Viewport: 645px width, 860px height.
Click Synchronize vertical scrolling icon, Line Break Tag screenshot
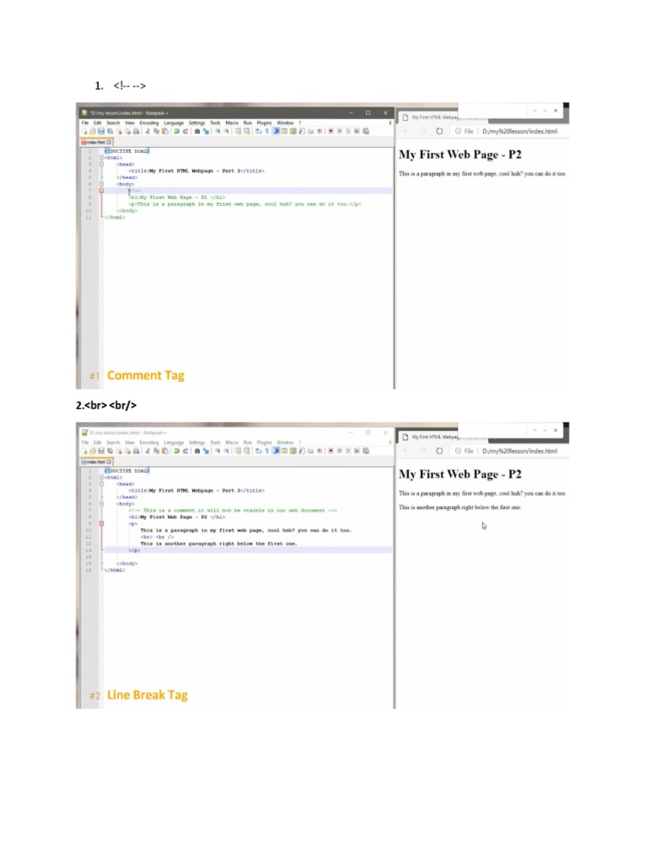click(238, 451)
